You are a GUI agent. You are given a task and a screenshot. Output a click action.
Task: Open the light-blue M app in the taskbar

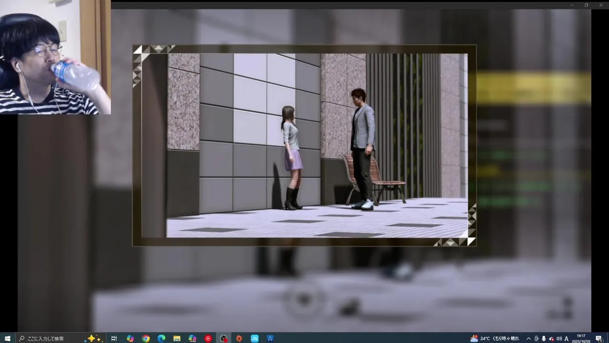tap(255, 338)
